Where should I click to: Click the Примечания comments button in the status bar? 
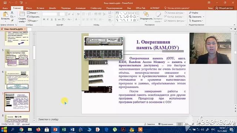point(166,124)
